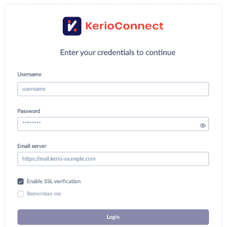Show password using the eye icon
This screenshot has width=227, height=227.
(x=202, y=126)
